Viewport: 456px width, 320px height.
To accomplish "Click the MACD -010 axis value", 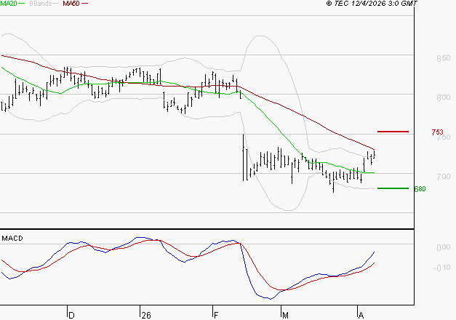I will (x=441, y=268).
